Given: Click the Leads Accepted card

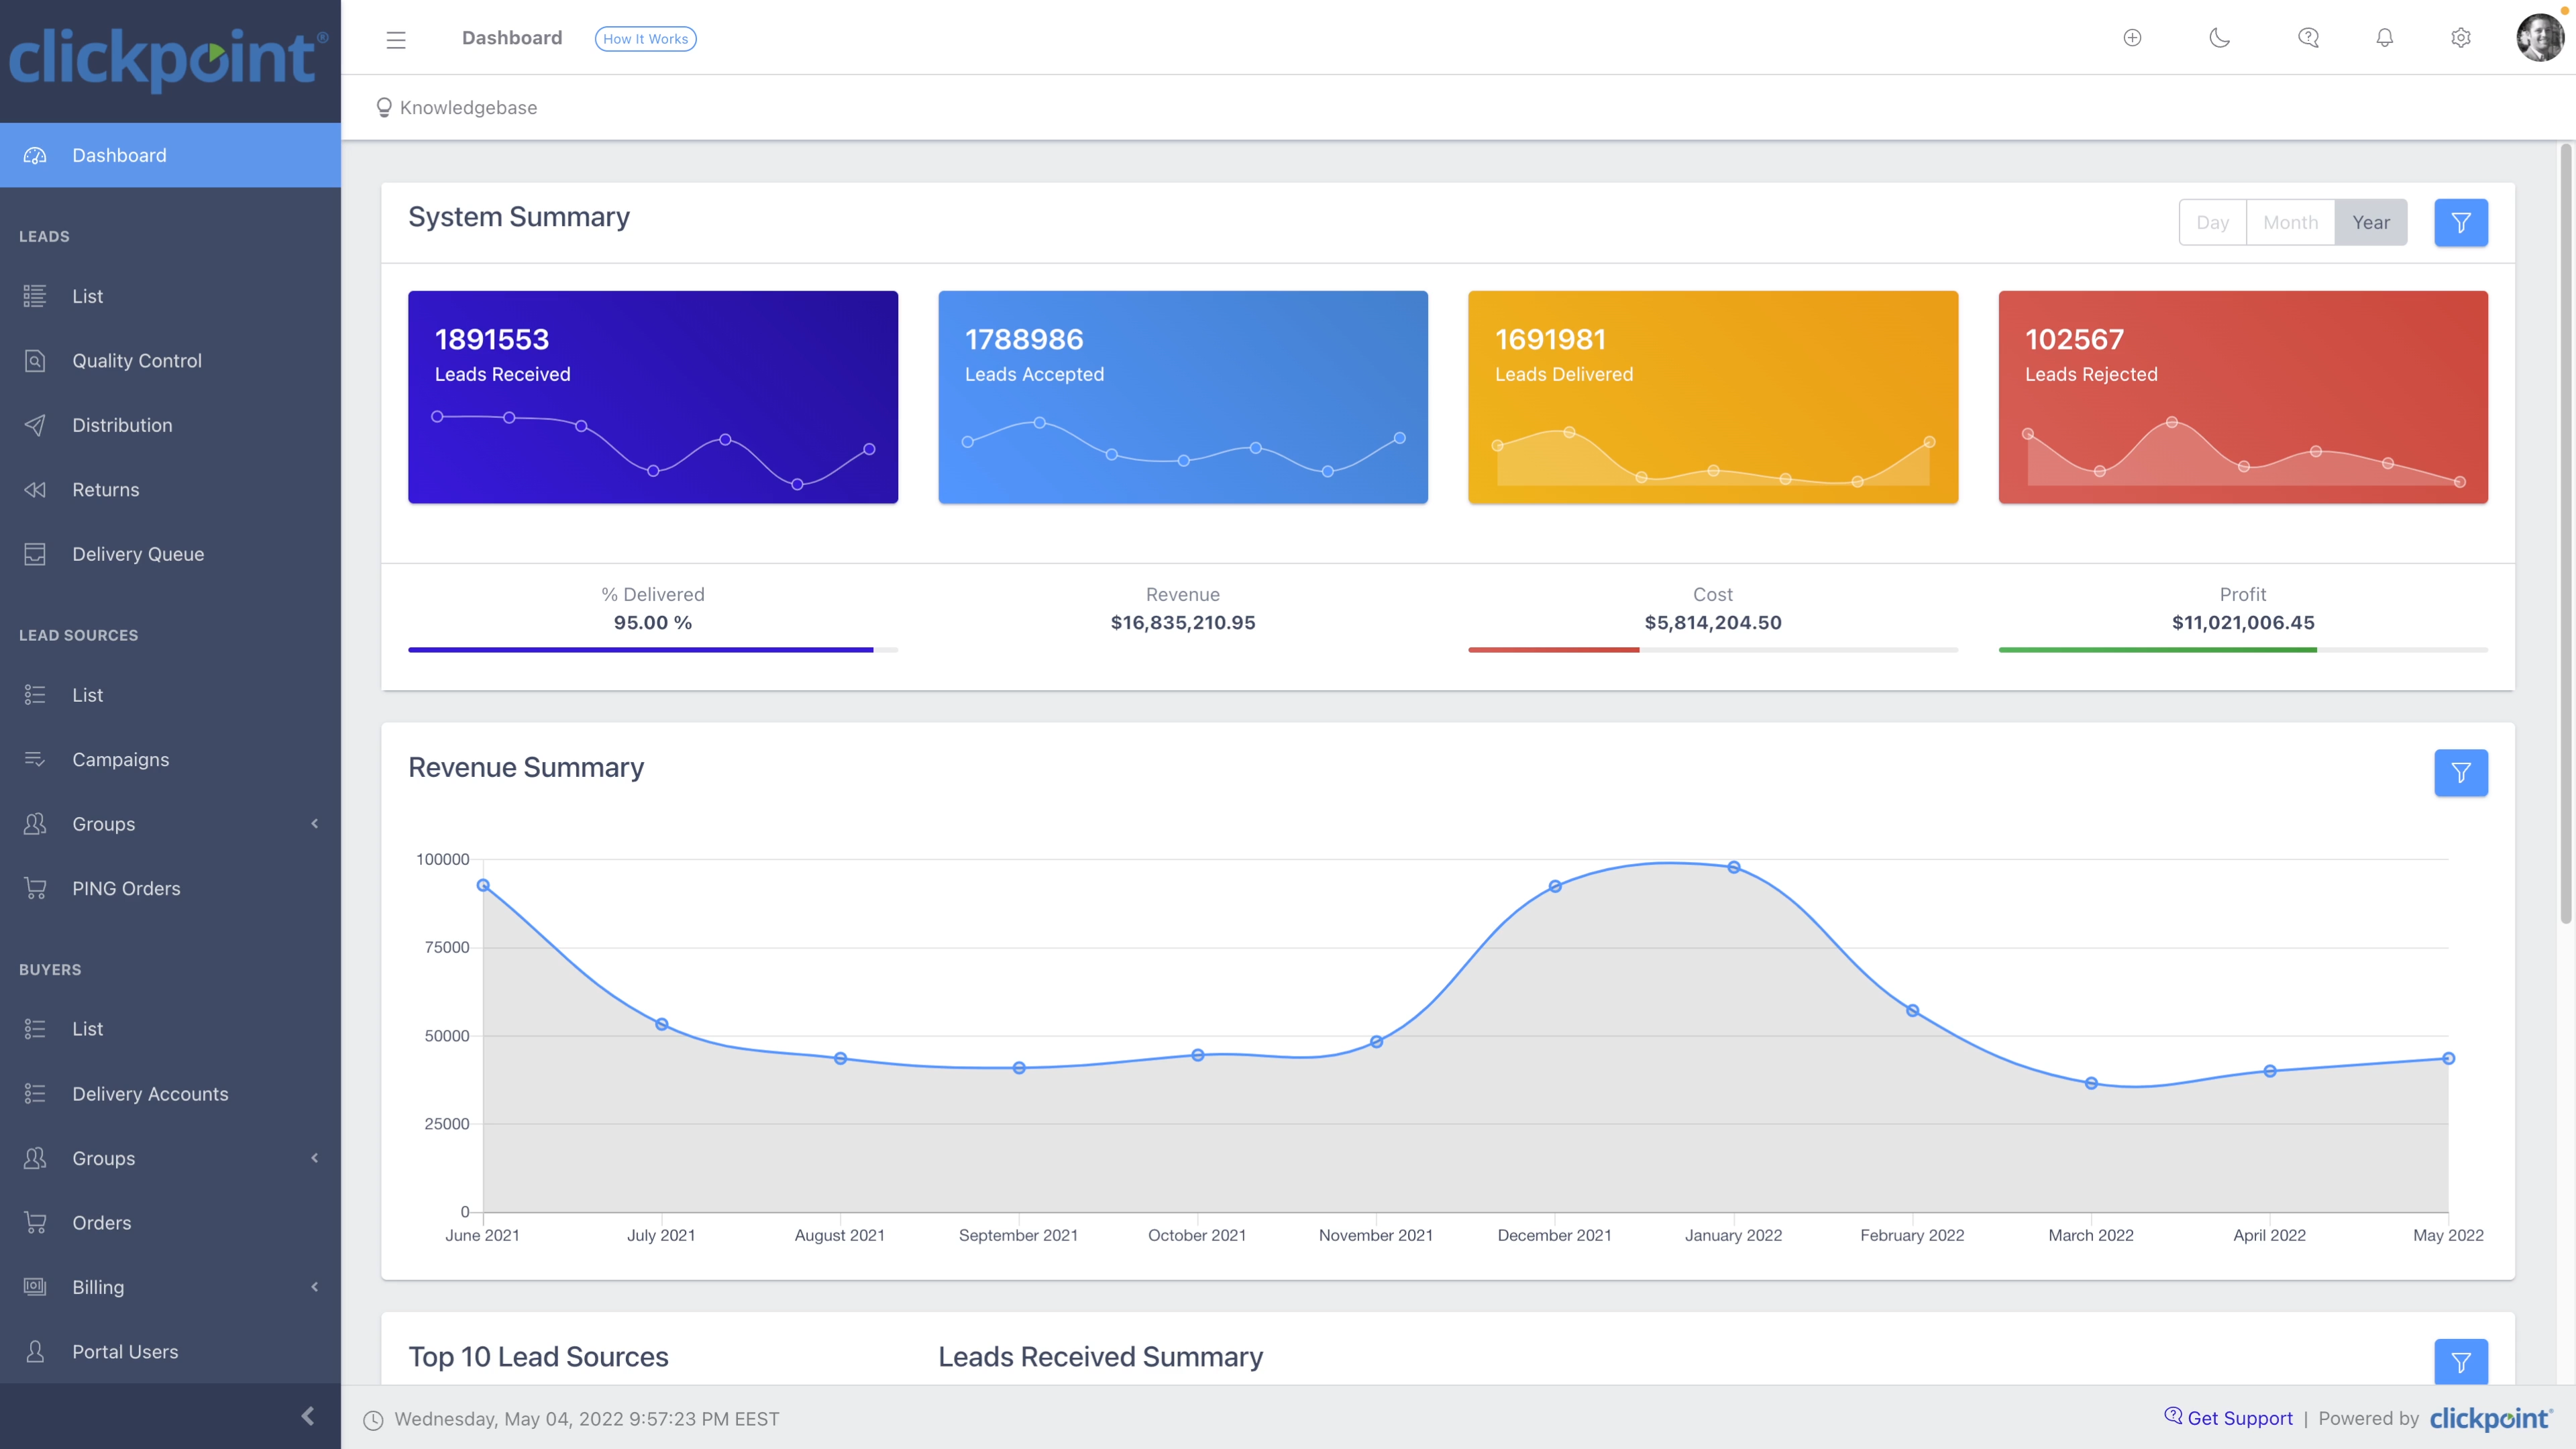Looking at the screenshot, I should point(1183,397).
